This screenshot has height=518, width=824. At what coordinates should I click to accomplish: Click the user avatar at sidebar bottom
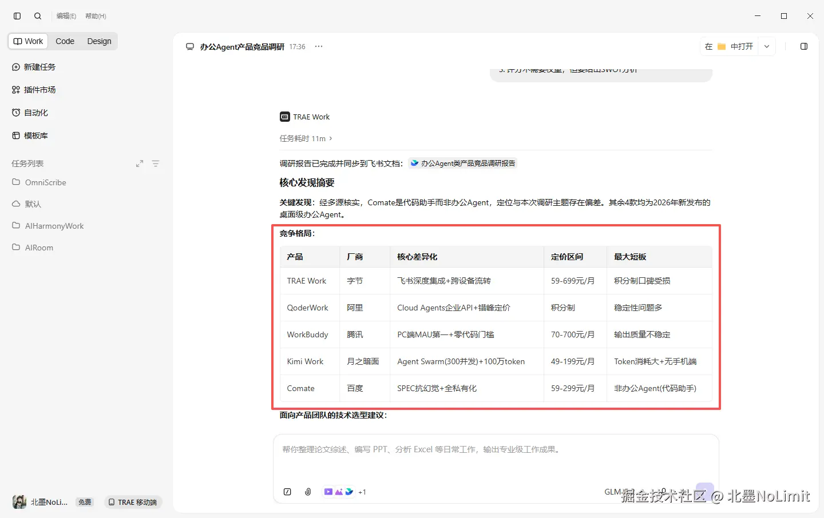[19, 502]
